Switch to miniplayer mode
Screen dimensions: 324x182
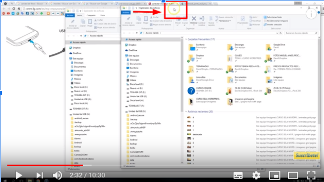[275, 175]
